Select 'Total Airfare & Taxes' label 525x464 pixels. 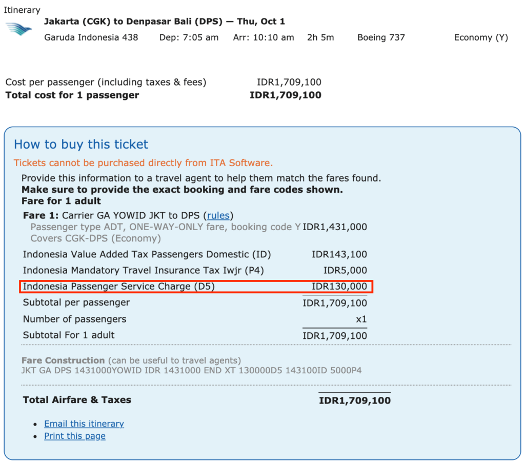click(x=77, y=400)
